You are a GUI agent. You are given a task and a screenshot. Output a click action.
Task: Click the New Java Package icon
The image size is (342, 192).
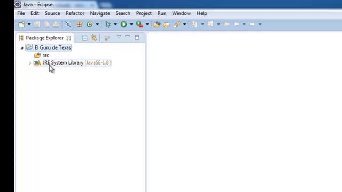coord(80,24)
